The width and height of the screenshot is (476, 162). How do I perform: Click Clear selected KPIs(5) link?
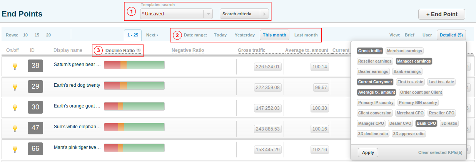[x=440, y=152]
